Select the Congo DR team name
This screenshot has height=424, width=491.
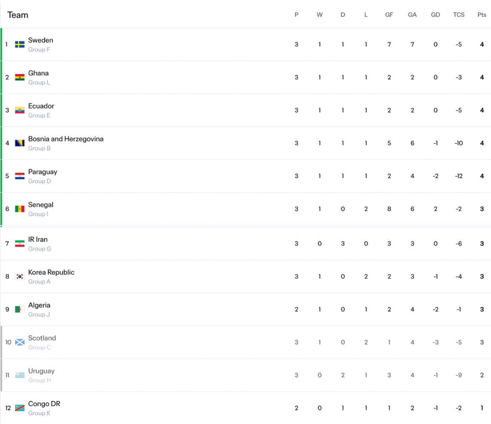(x=44, y=404)
